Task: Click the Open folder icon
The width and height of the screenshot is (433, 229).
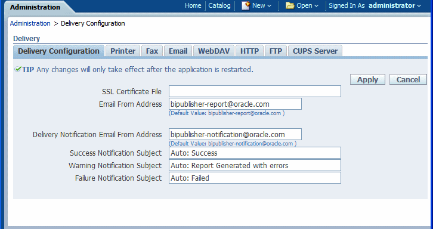Action: 290,5
